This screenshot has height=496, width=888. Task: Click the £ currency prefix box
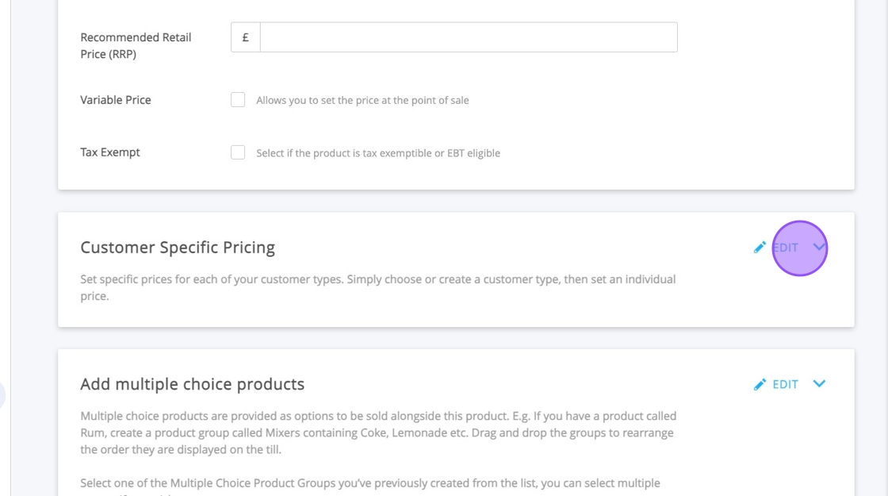pyautogui.click(x=246, y=37)
